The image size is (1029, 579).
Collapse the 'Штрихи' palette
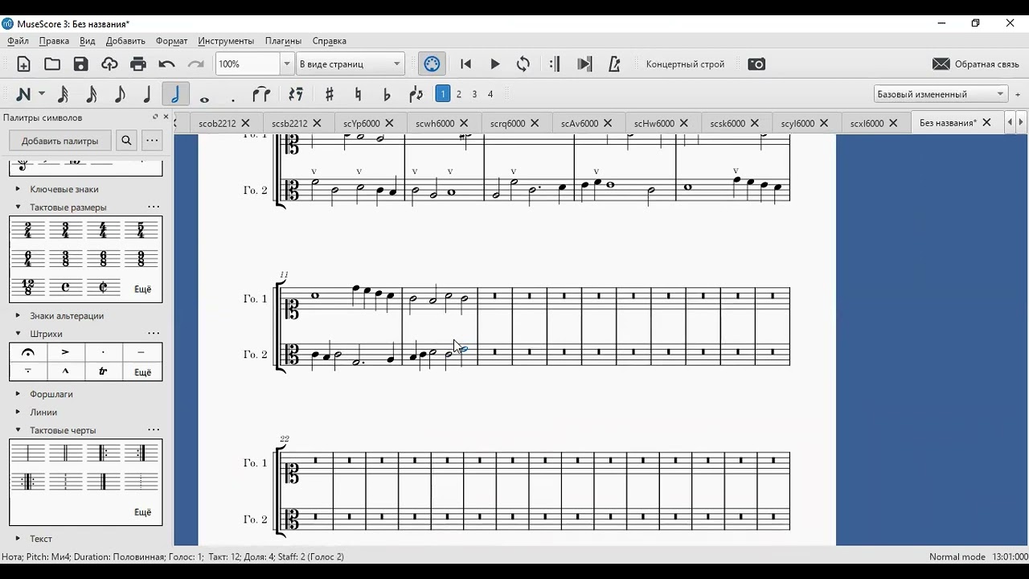[18, 334]
